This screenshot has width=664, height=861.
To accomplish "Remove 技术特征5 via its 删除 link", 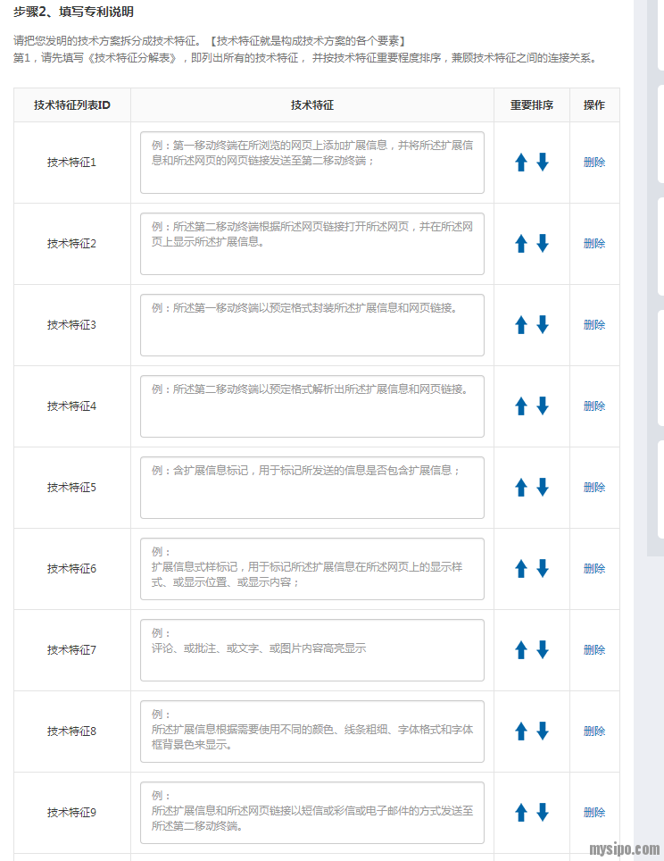I will tap(593, 488).
